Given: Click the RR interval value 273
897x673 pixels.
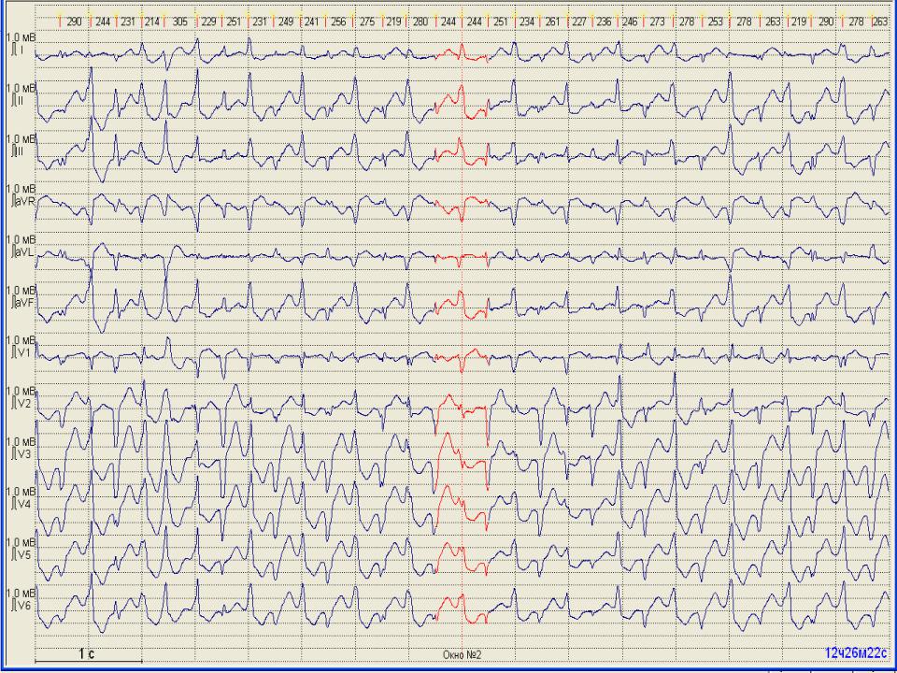Looking at the screenshot, I should pos(657,21).
